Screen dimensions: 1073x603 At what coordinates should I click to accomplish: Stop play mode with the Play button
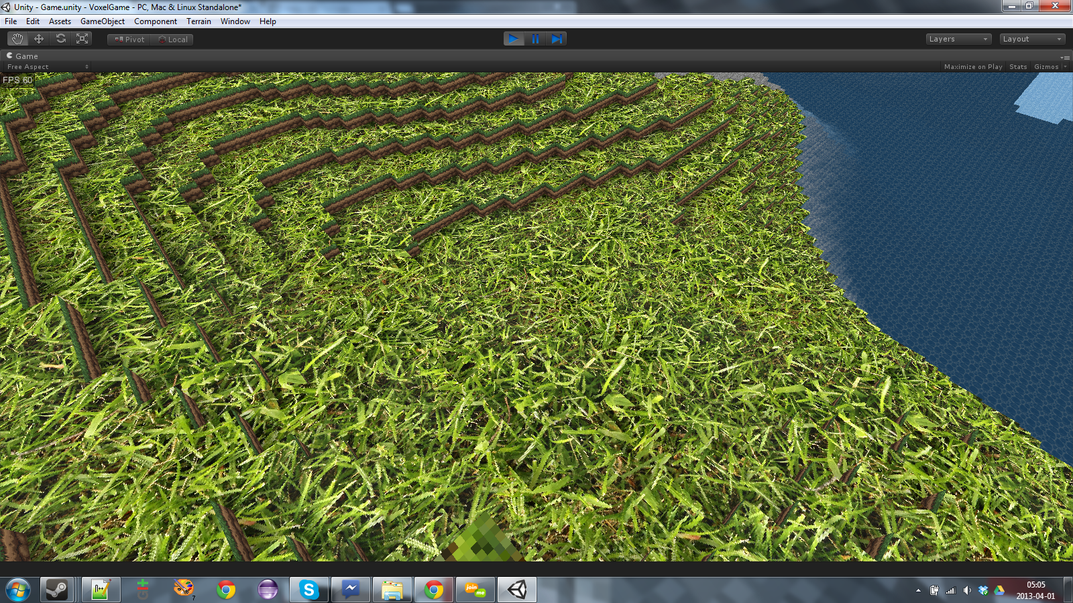(514, 39)
